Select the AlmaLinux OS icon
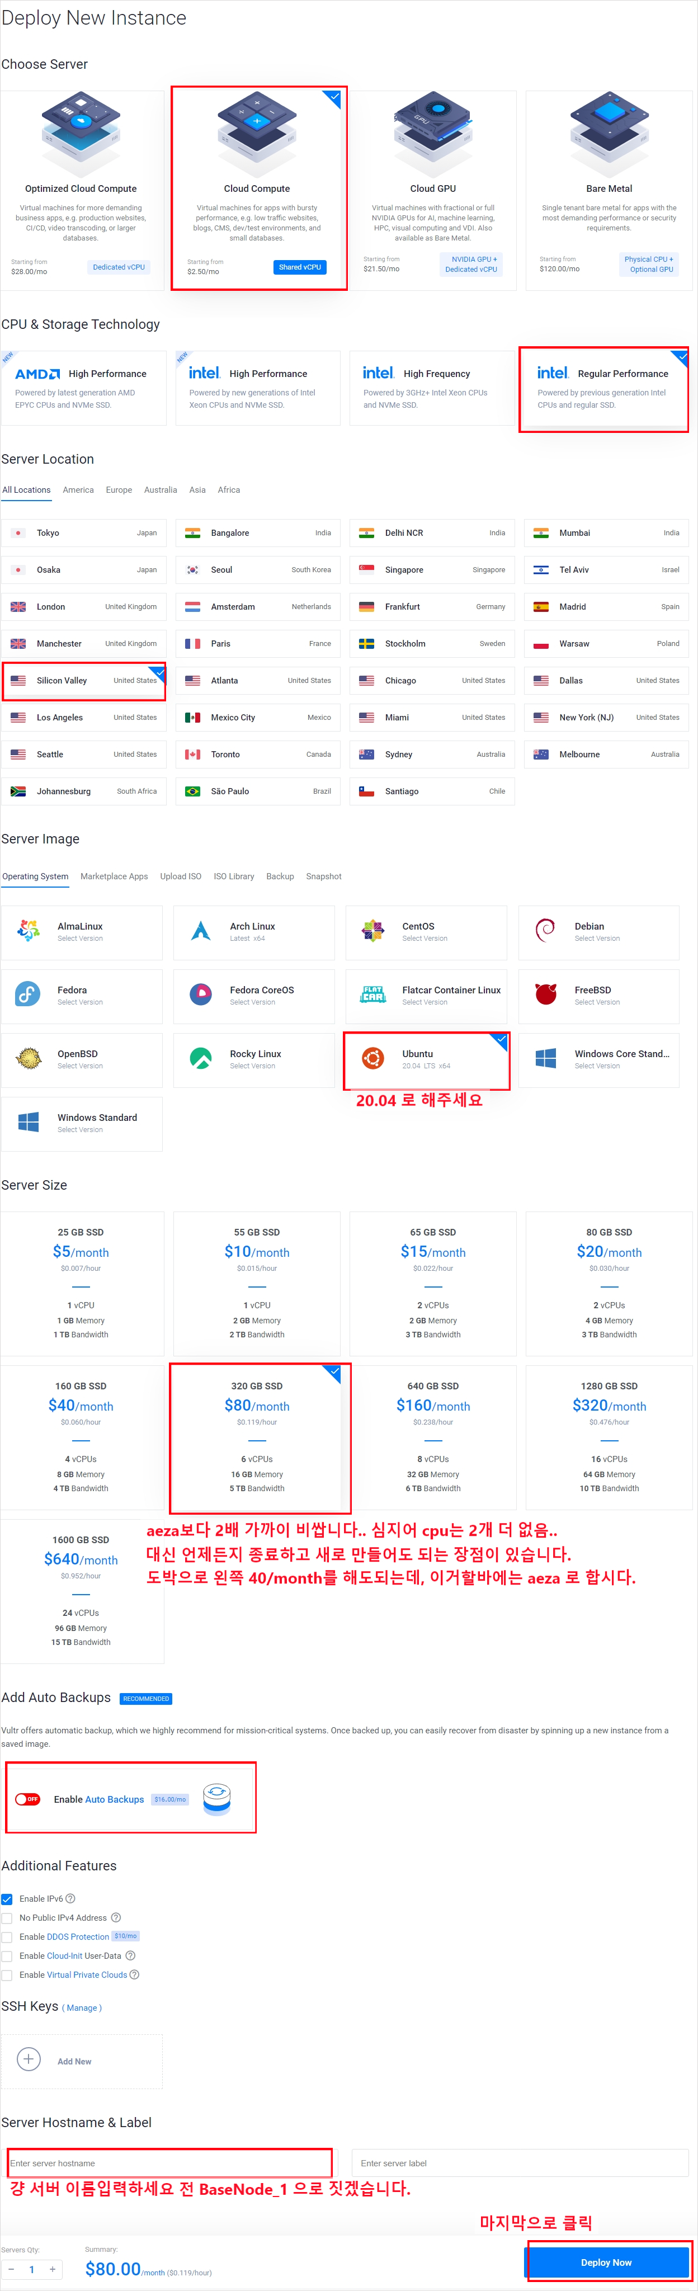 (29, 931)
